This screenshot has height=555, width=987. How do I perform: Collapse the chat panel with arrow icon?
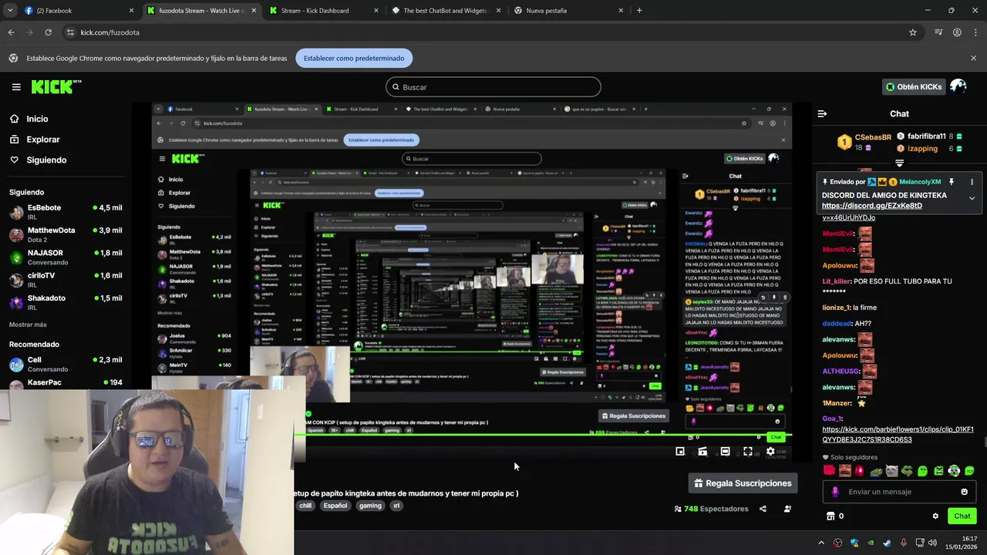(x=822, y=113)
